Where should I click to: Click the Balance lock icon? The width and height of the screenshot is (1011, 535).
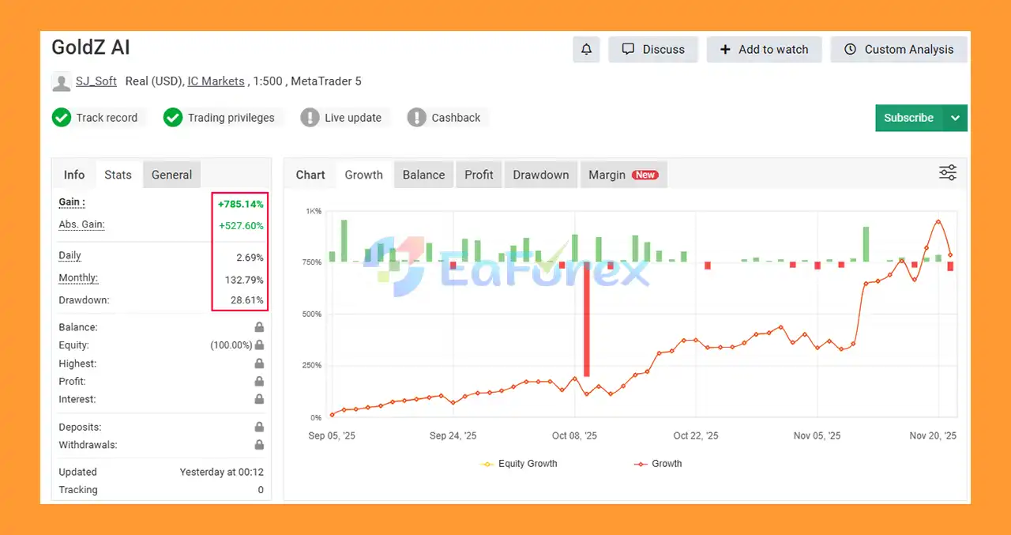pos(259,327)
